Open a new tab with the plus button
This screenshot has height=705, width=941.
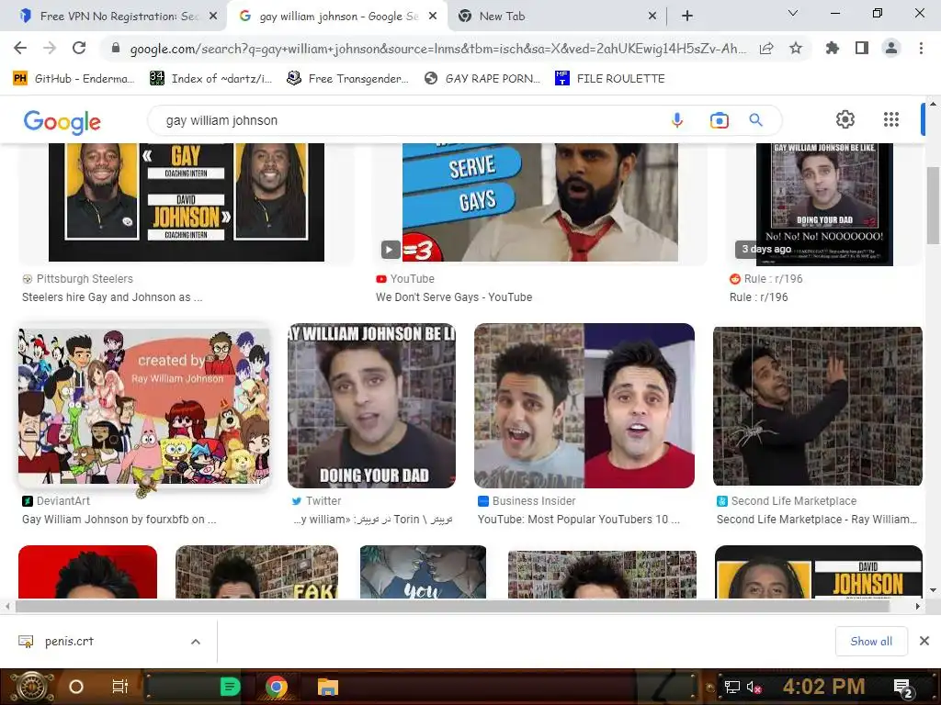point(687,17)
